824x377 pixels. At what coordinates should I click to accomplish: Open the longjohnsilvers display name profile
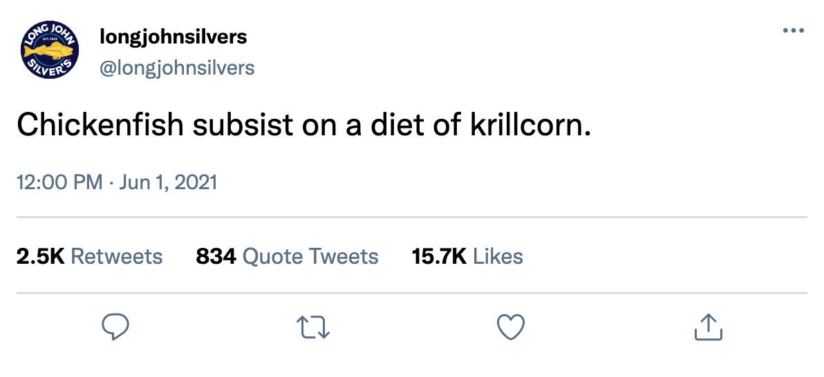tap(173, 37)
